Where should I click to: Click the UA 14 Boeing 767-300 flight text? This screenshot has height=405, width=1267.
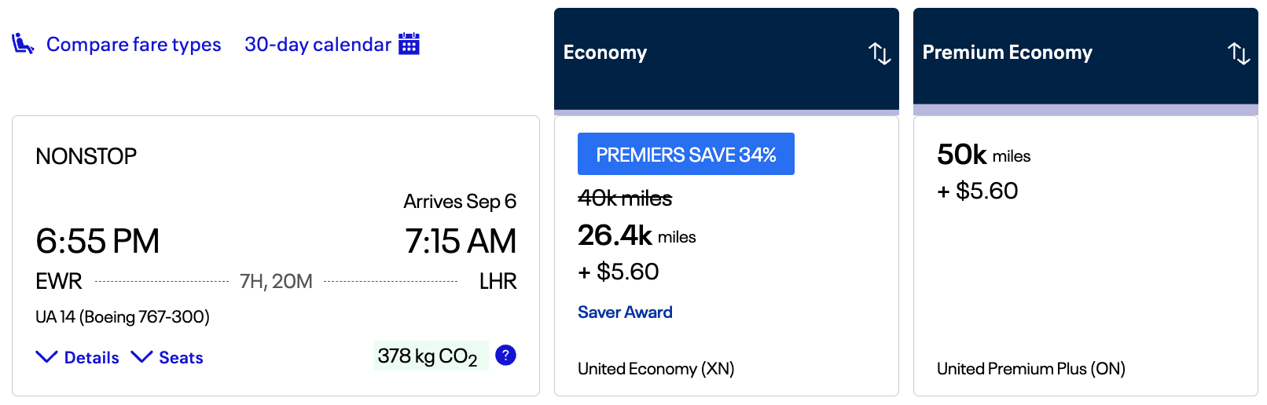click(x=123, y=317)
